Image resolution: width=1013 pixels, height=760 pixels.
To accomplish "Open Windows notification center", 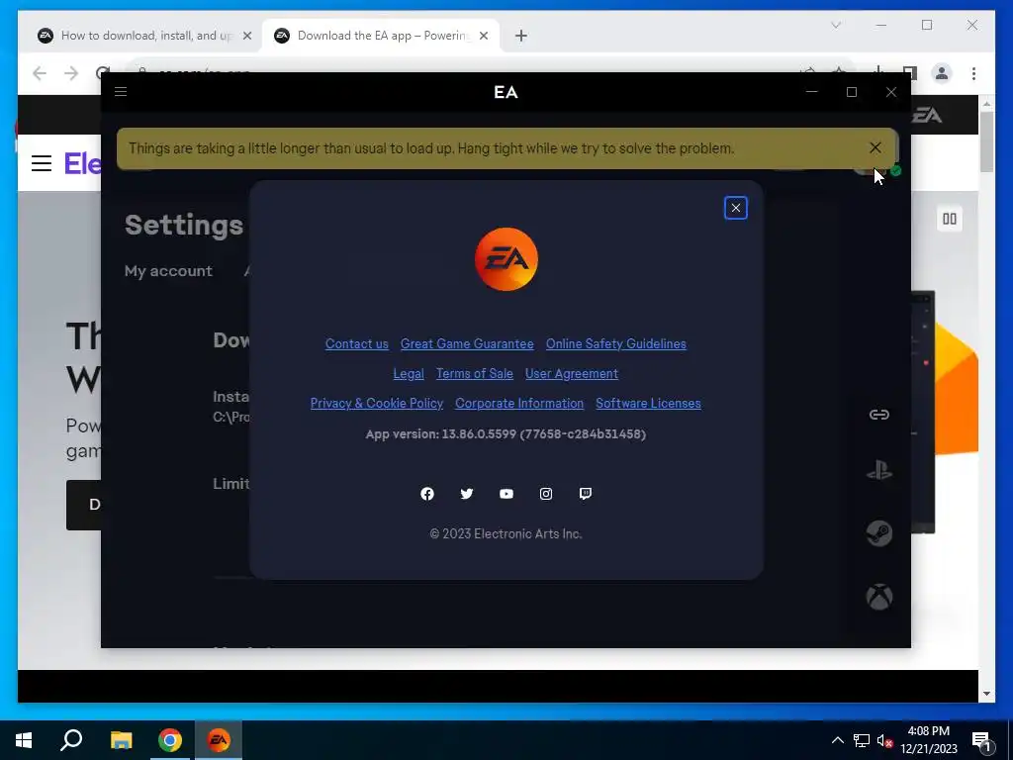I will coord(982,740).
